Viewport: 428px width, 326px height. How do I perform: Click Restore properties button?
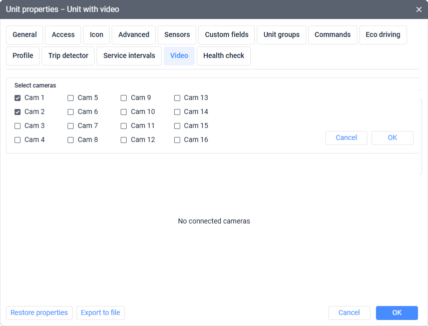(x=39, y=313)
